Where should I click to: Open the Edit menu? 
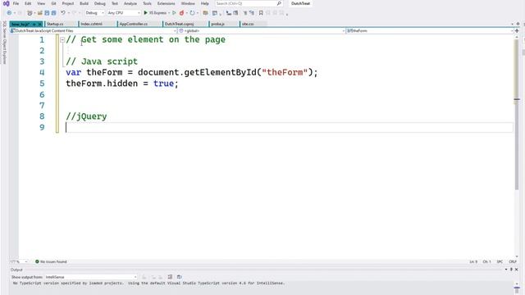(28, 3)
